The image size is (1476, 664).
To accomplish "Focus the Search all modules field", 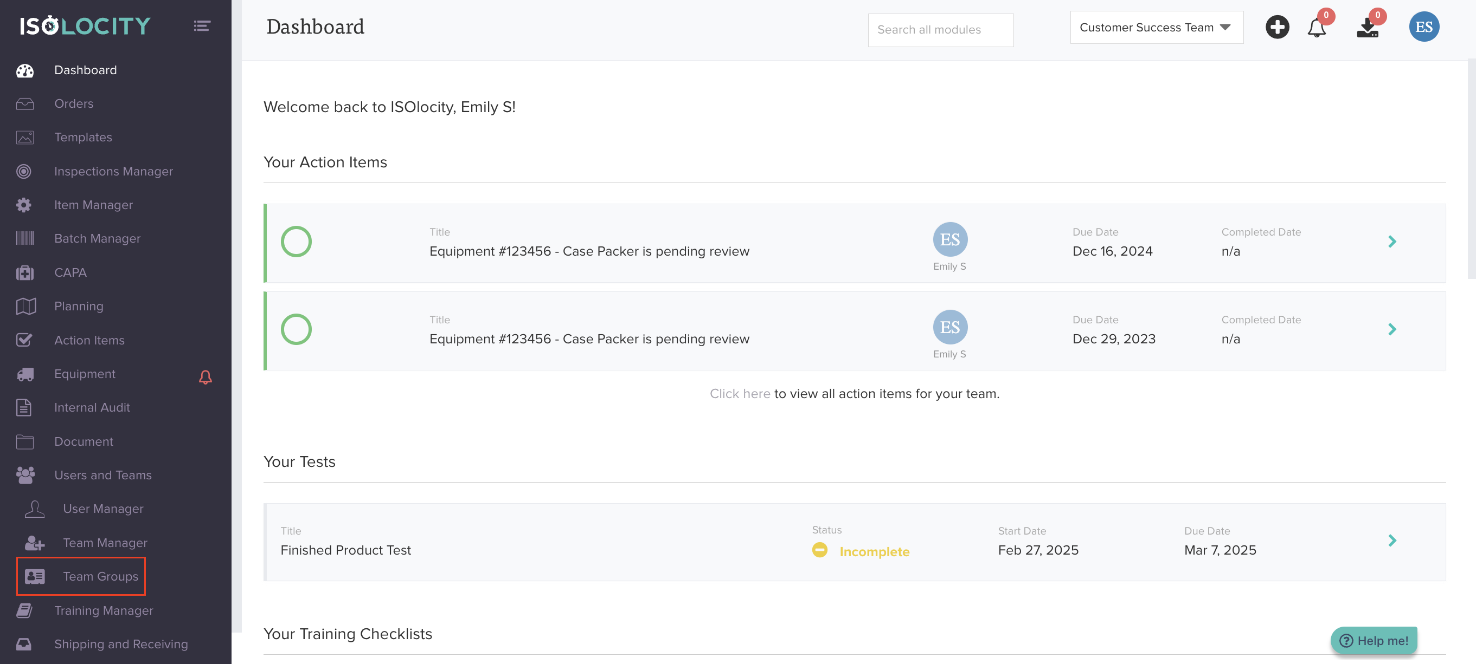I will point(940,30).
